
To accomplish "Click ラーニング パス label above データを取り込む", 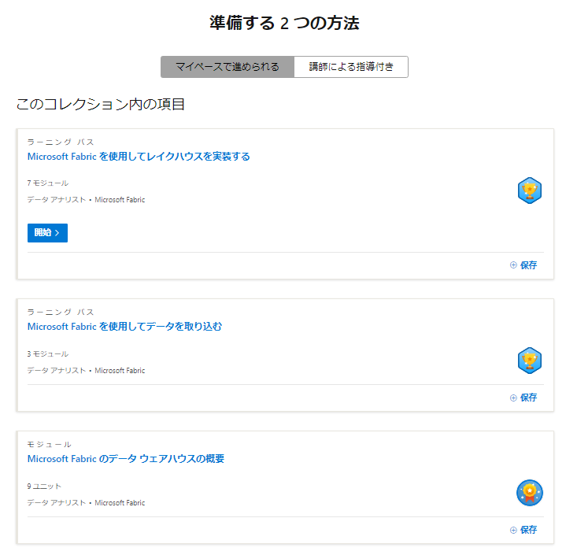I will (x=61, y=312).
